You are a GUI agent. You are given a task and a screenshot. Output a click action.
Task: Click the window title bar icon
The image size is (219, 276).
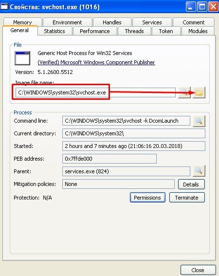(4, 6)
